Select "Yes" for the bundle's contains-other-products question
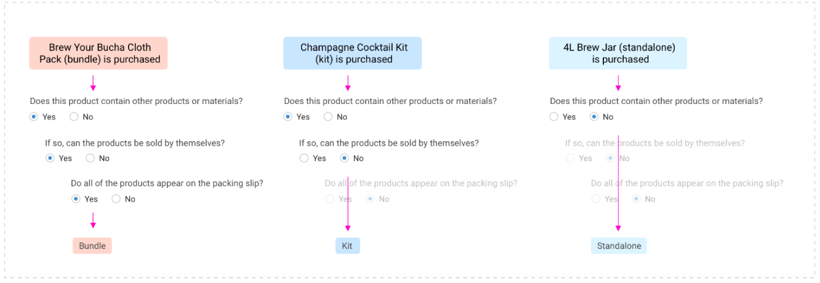Viewport: 820px width, 283px height. point(34,117)
